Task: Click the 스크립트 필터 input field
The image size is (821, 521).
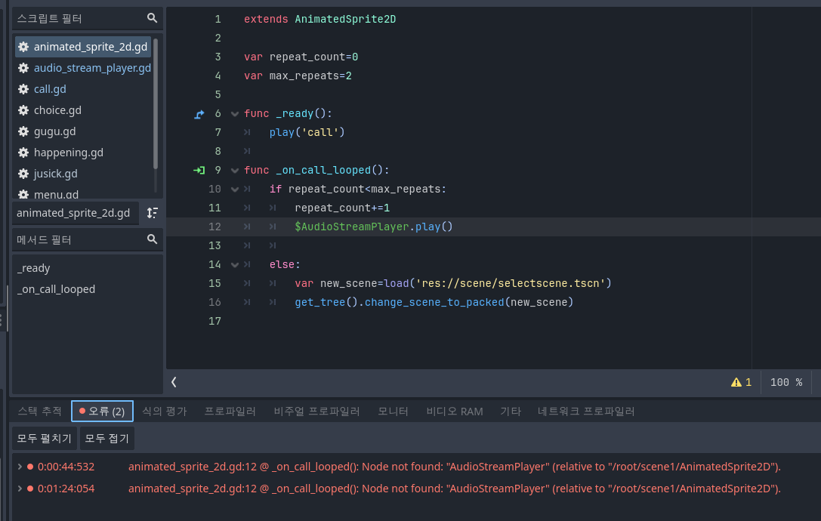Action: point(80,18)
